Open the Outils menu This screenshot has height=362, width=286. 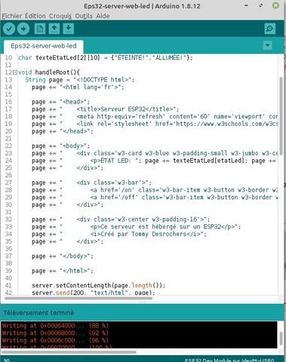pos(84,16)
